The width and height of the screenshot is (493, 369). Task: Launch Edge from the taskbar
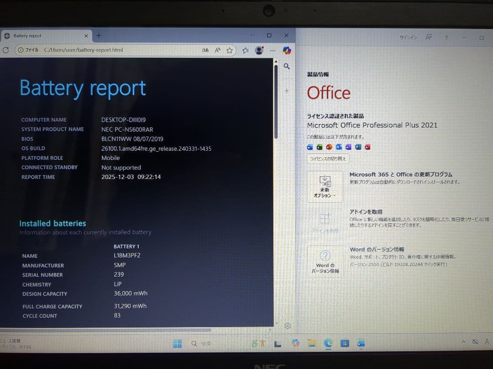pyautogui.click(x=328, y=343)
